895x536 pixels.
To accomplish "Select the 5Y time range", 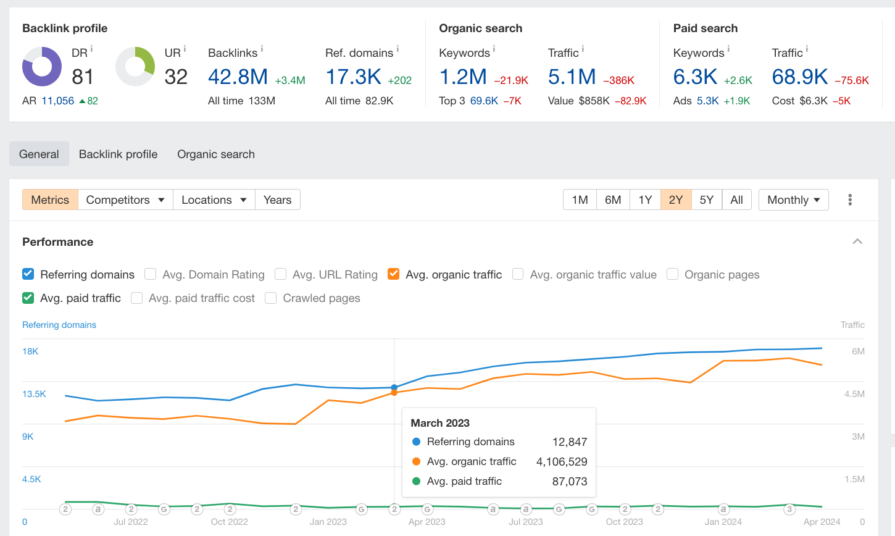I will click(706, 199).
